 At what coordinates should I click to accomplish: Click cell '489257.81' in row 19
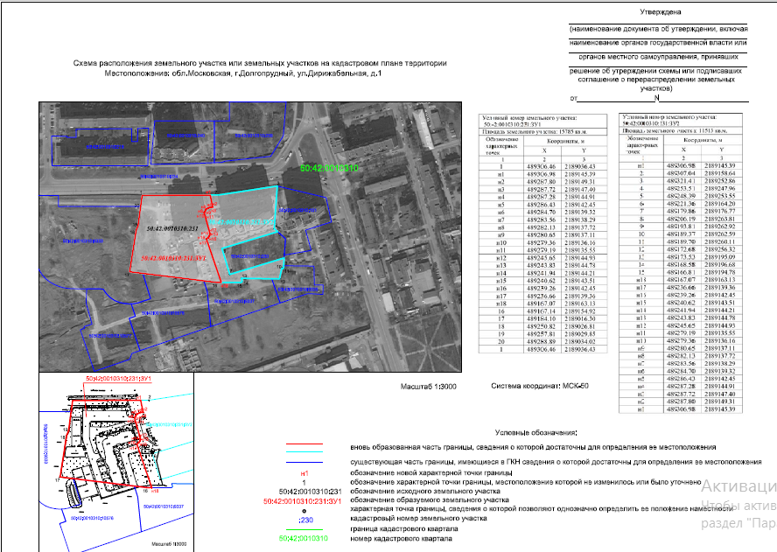click(x=541, y=334)
